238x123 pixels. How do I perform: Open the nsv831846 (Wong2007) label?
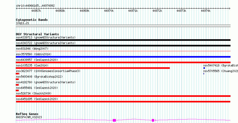[32, 49]
